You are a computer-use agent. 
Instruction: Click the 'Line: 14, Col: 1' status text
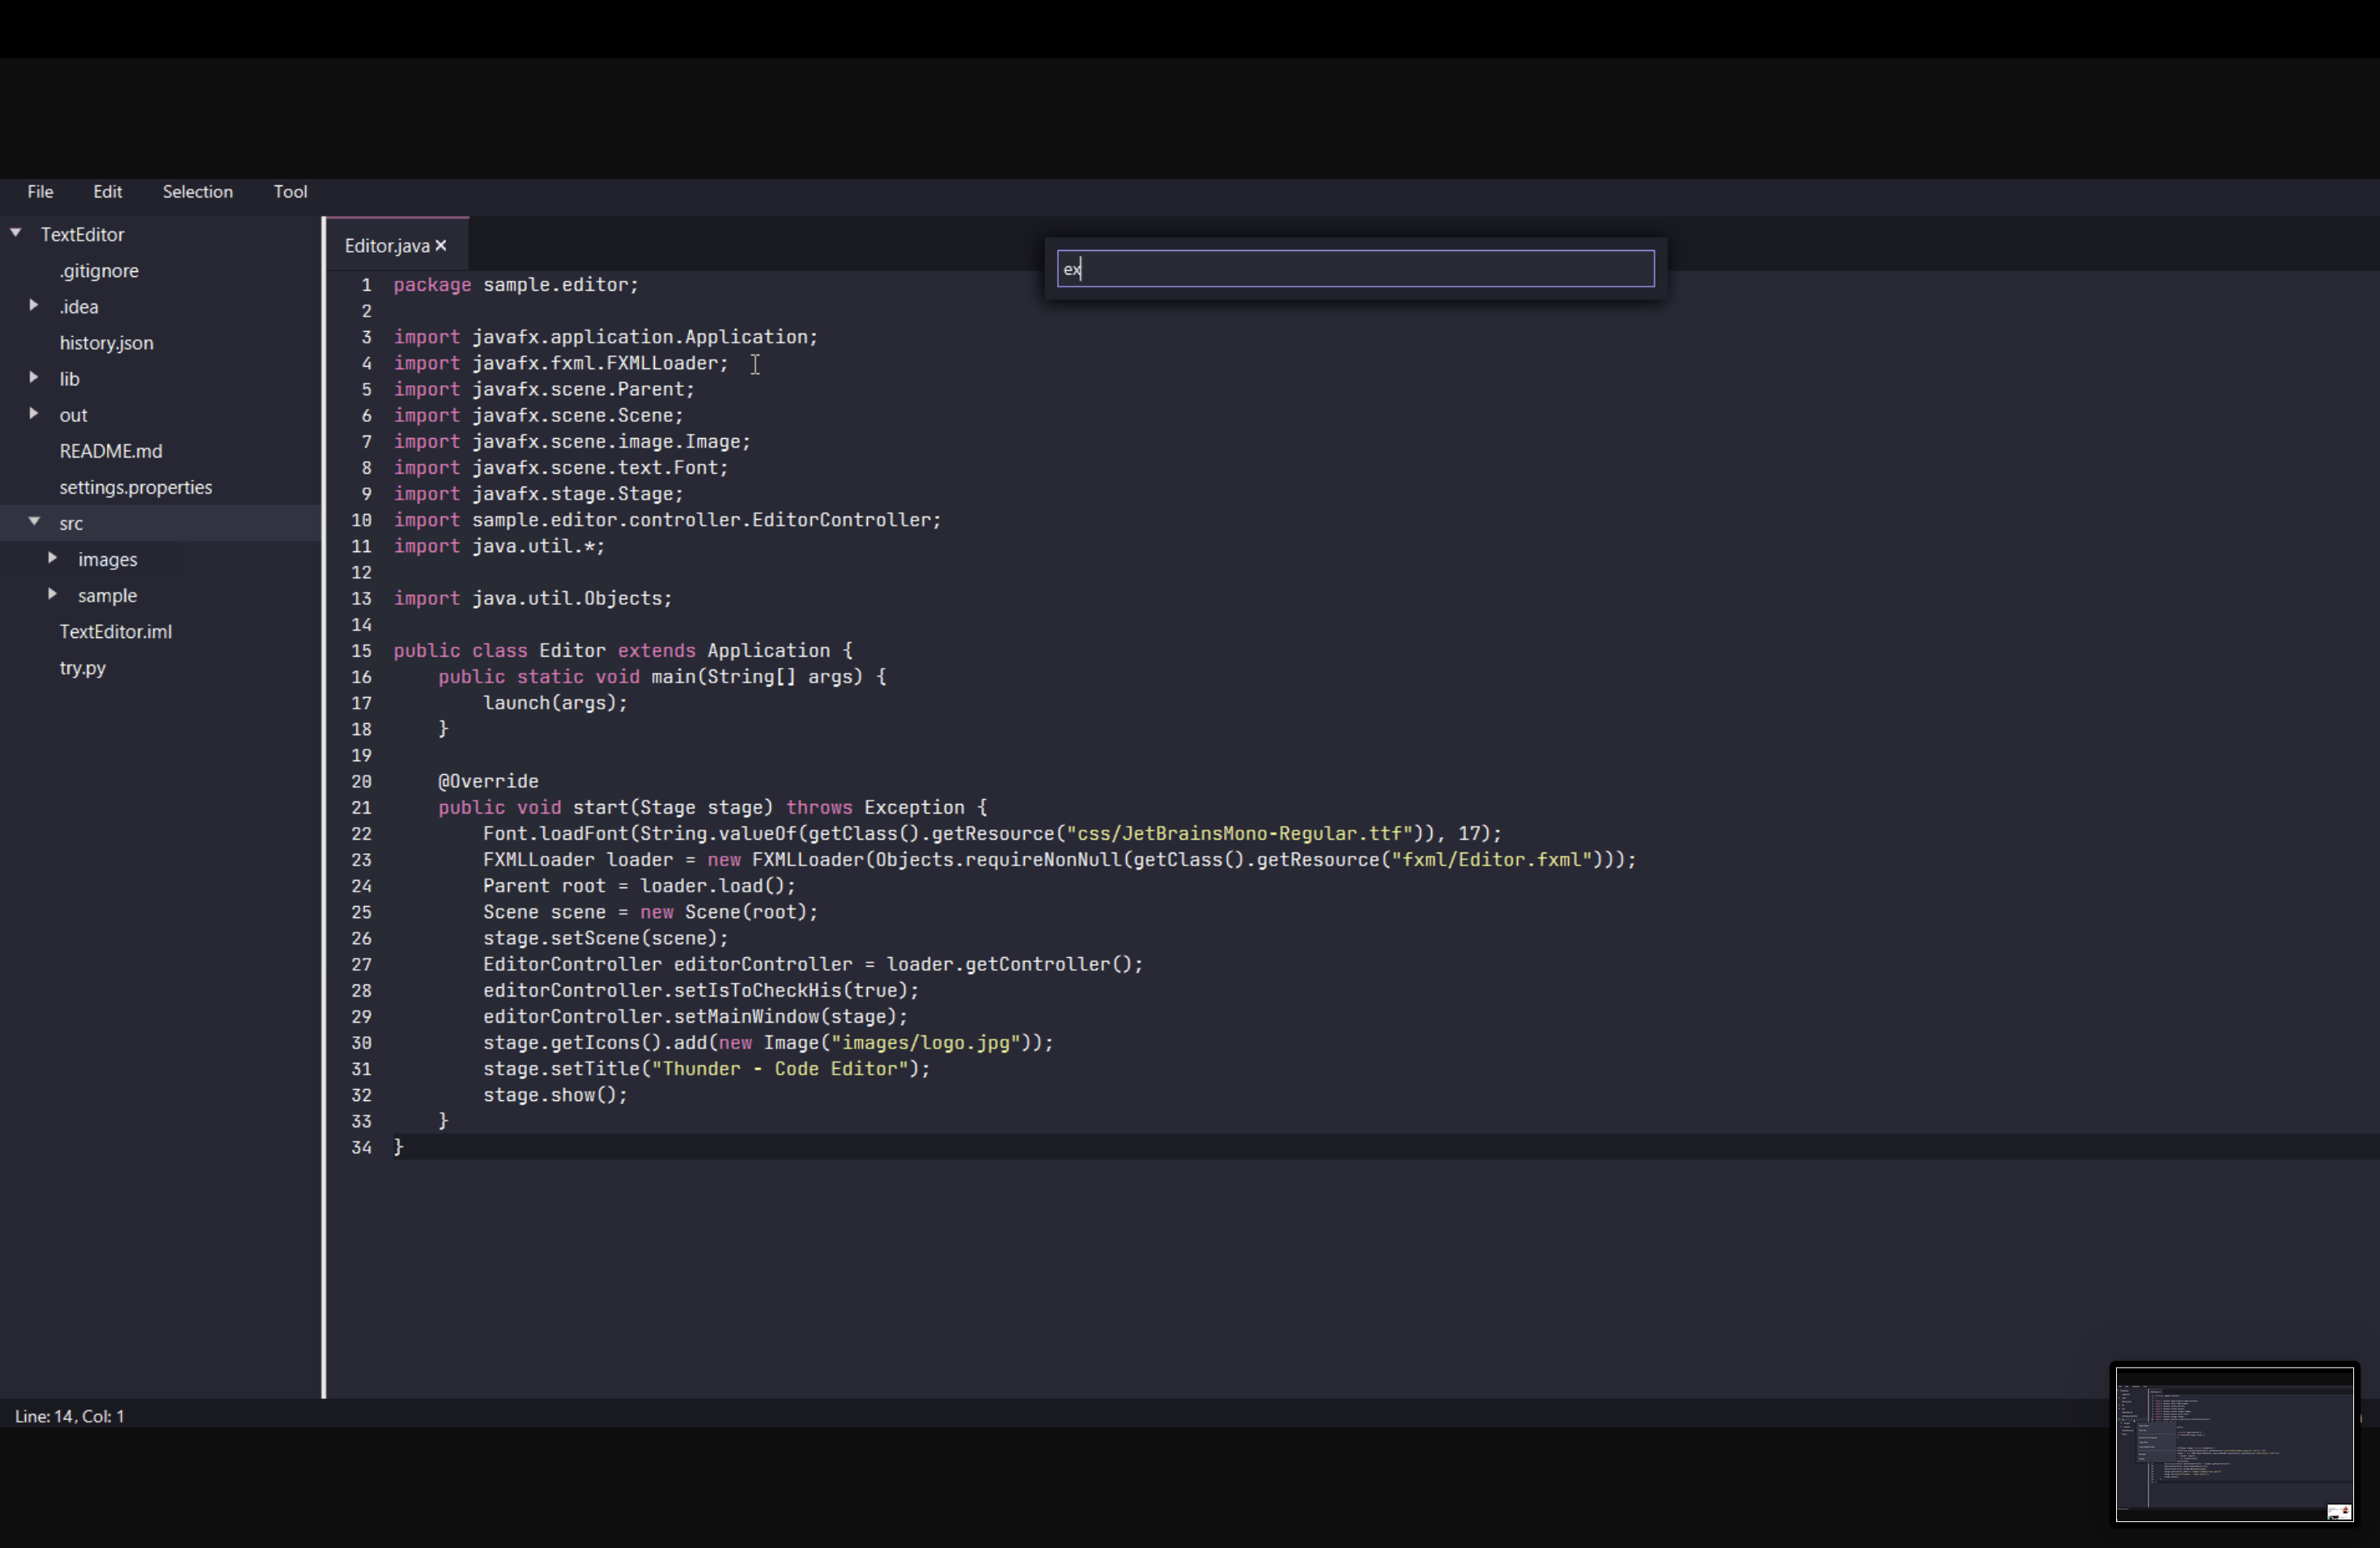point(69,1417)
